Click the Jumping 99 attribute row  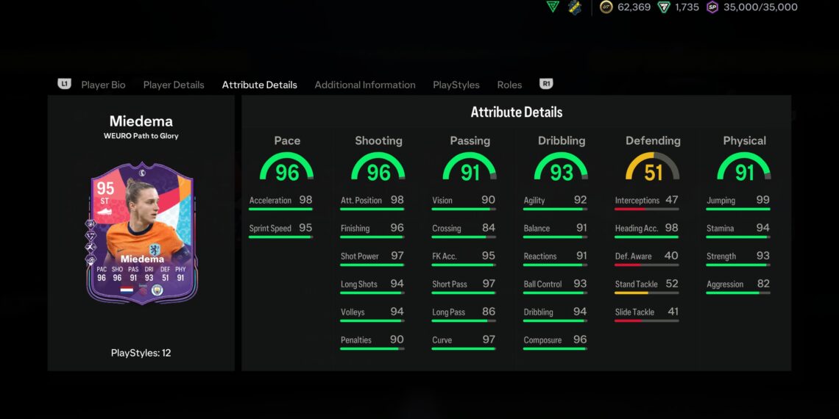tap(737, 201)
